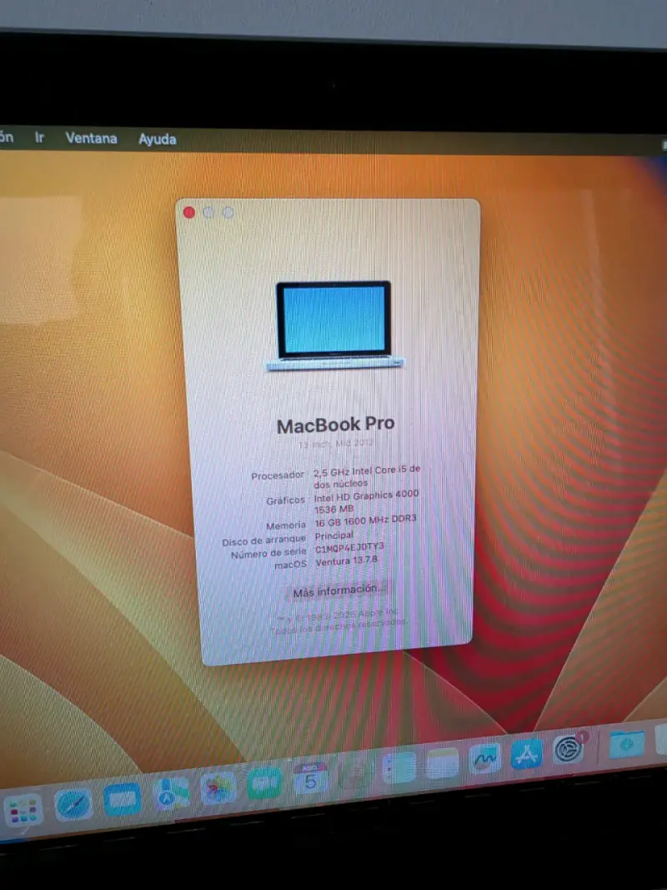Click the Procesador label
The width and height of the screenshot is (667, 890).
[x=278, y=475]
